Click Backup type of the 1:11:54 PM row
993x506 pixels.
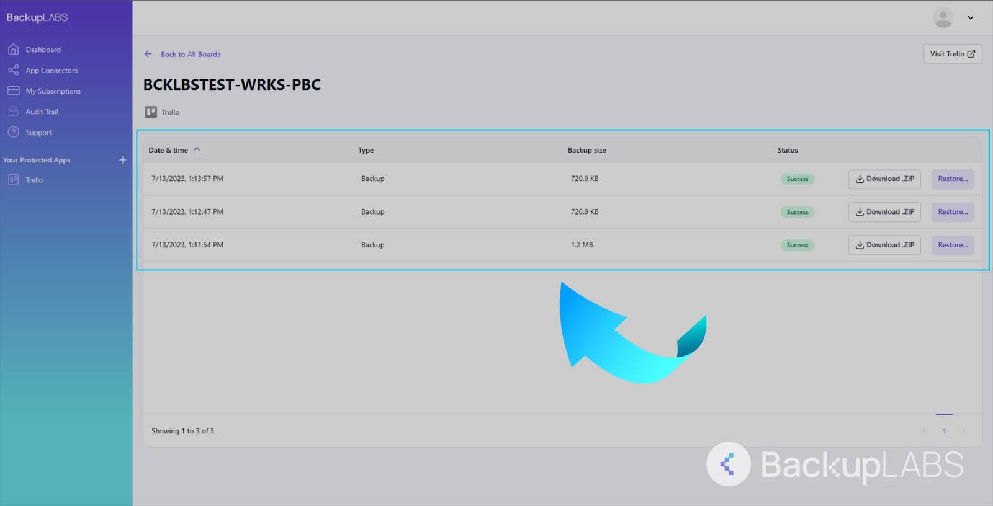(x=373, y=245)
